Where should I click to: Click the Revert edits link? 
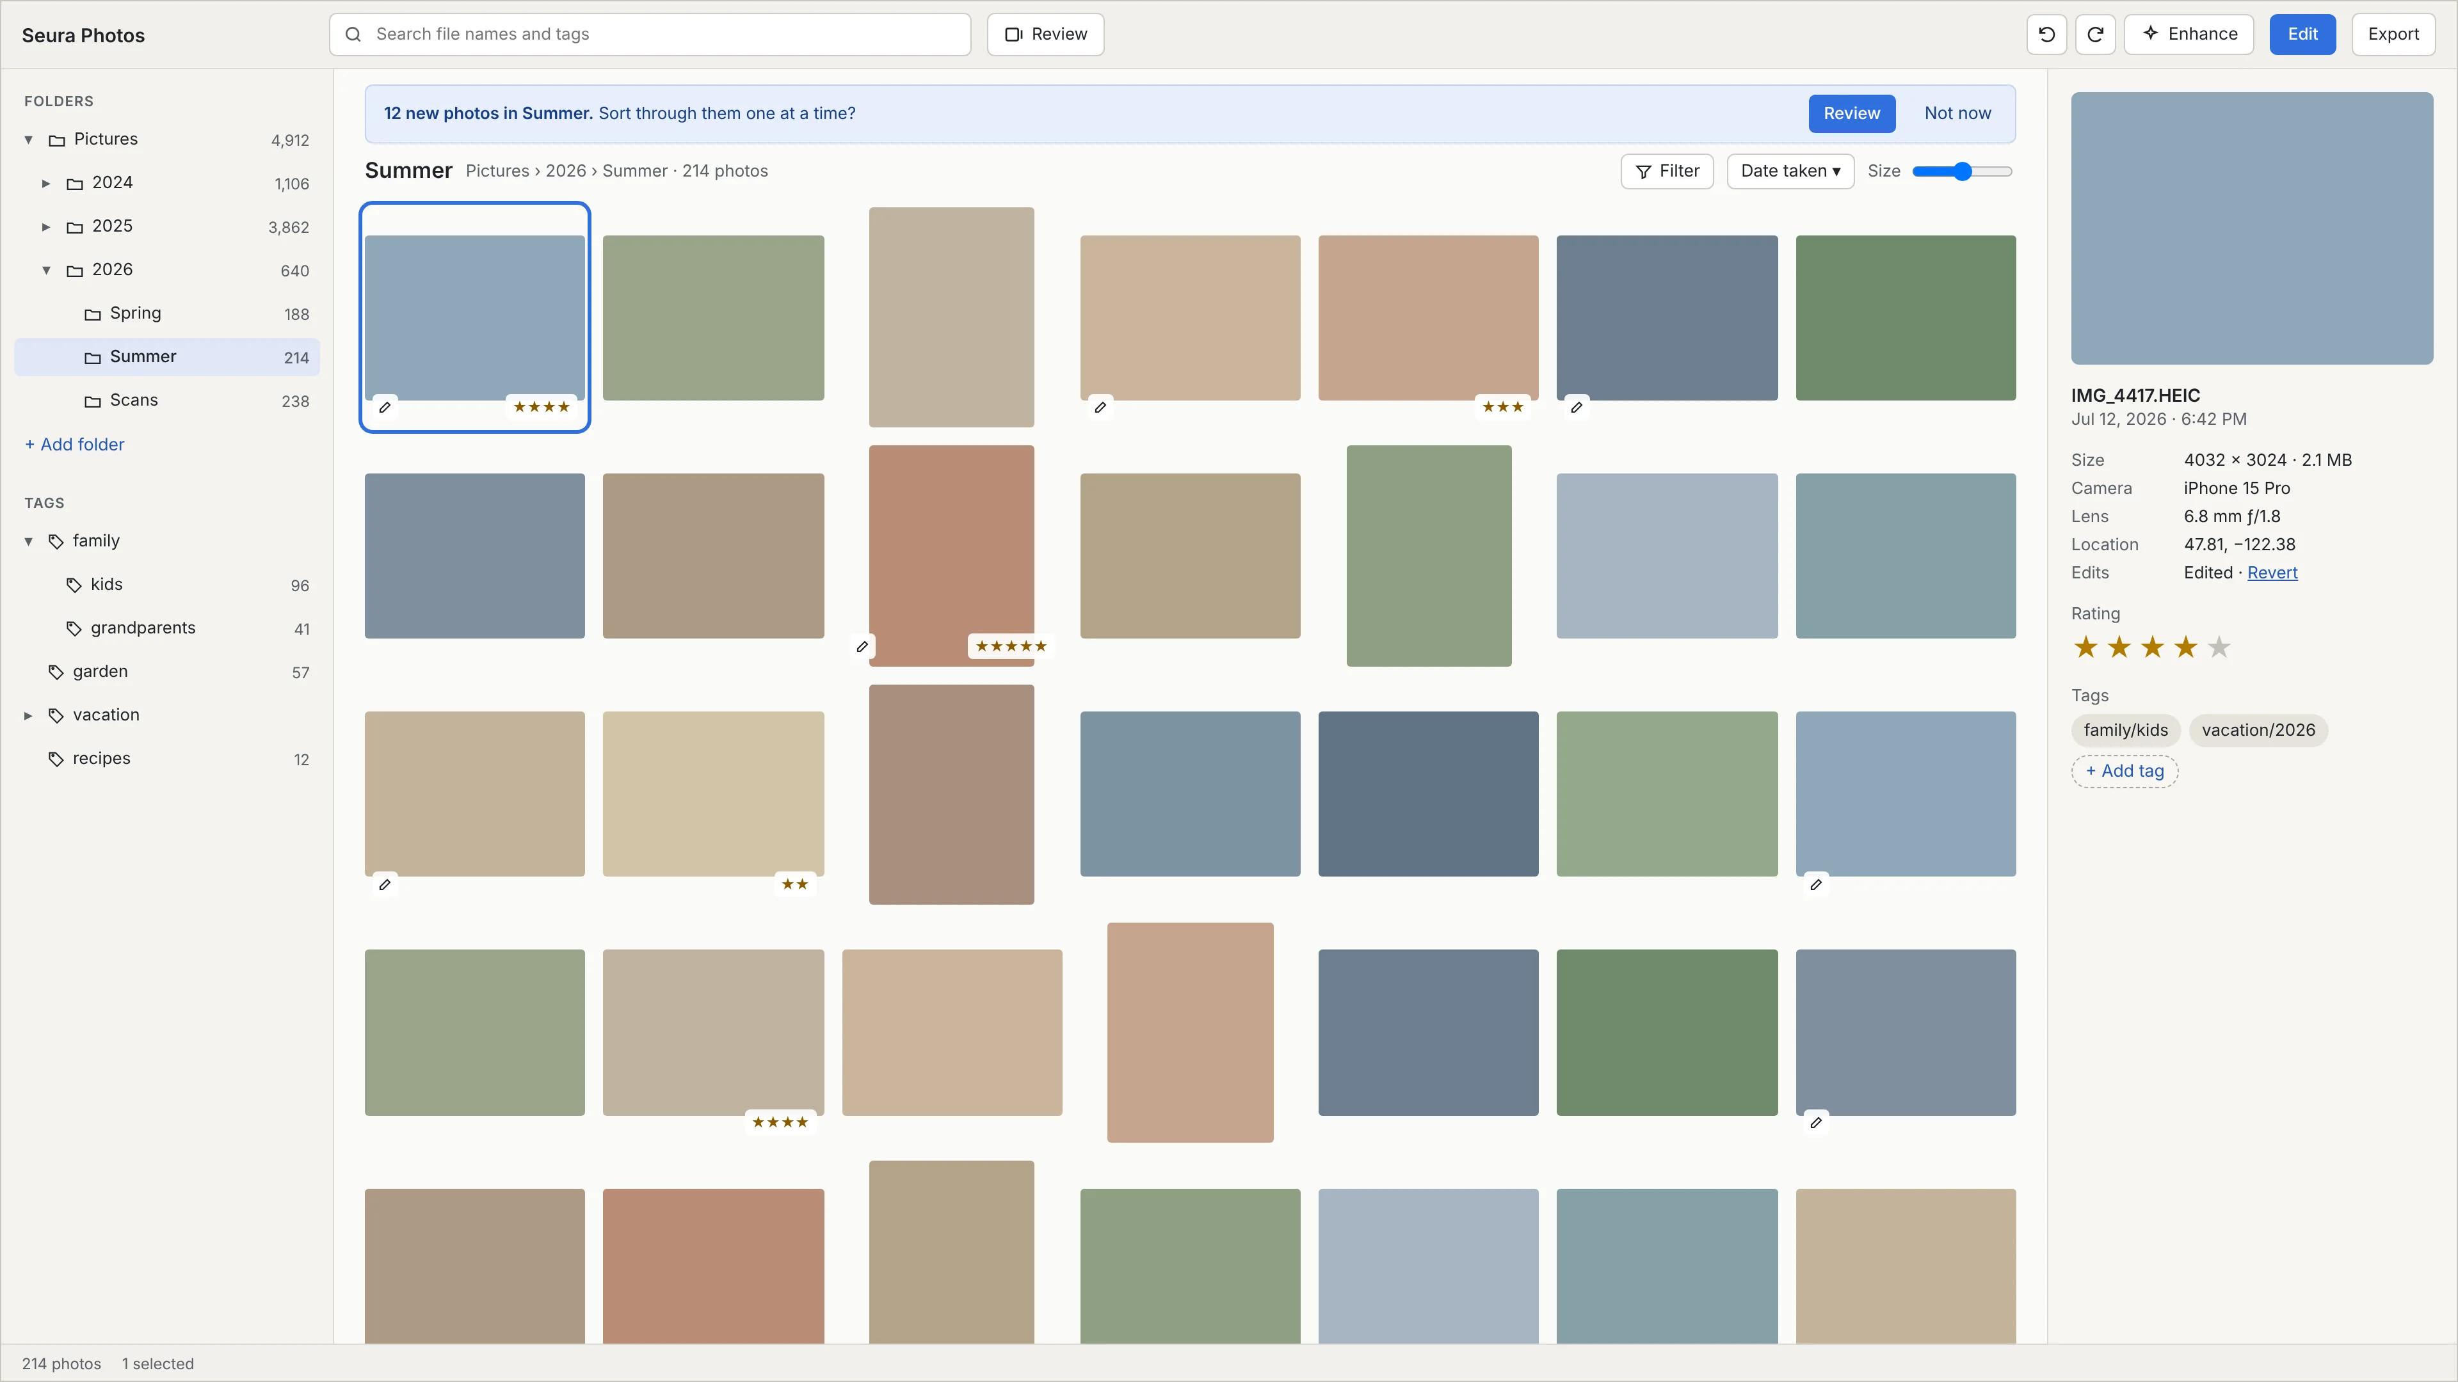click(2272, 573)
